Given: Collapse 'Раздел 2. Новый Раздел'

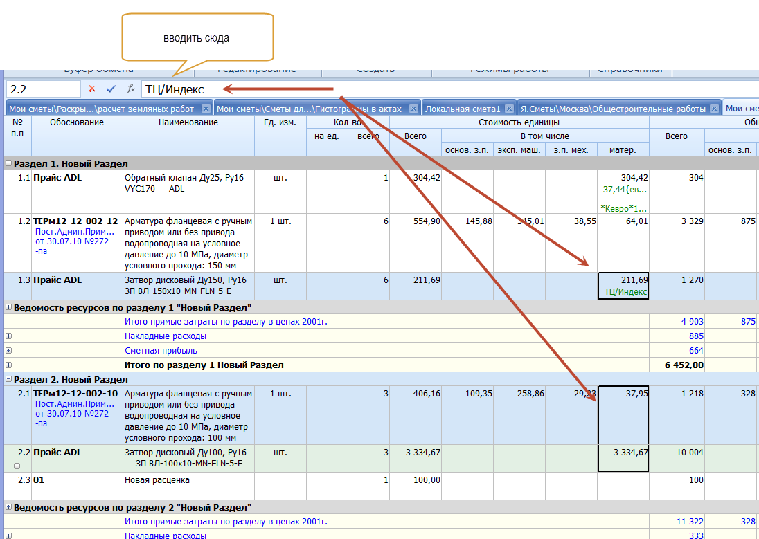Looking at the screenshot, I should [9, 379].
